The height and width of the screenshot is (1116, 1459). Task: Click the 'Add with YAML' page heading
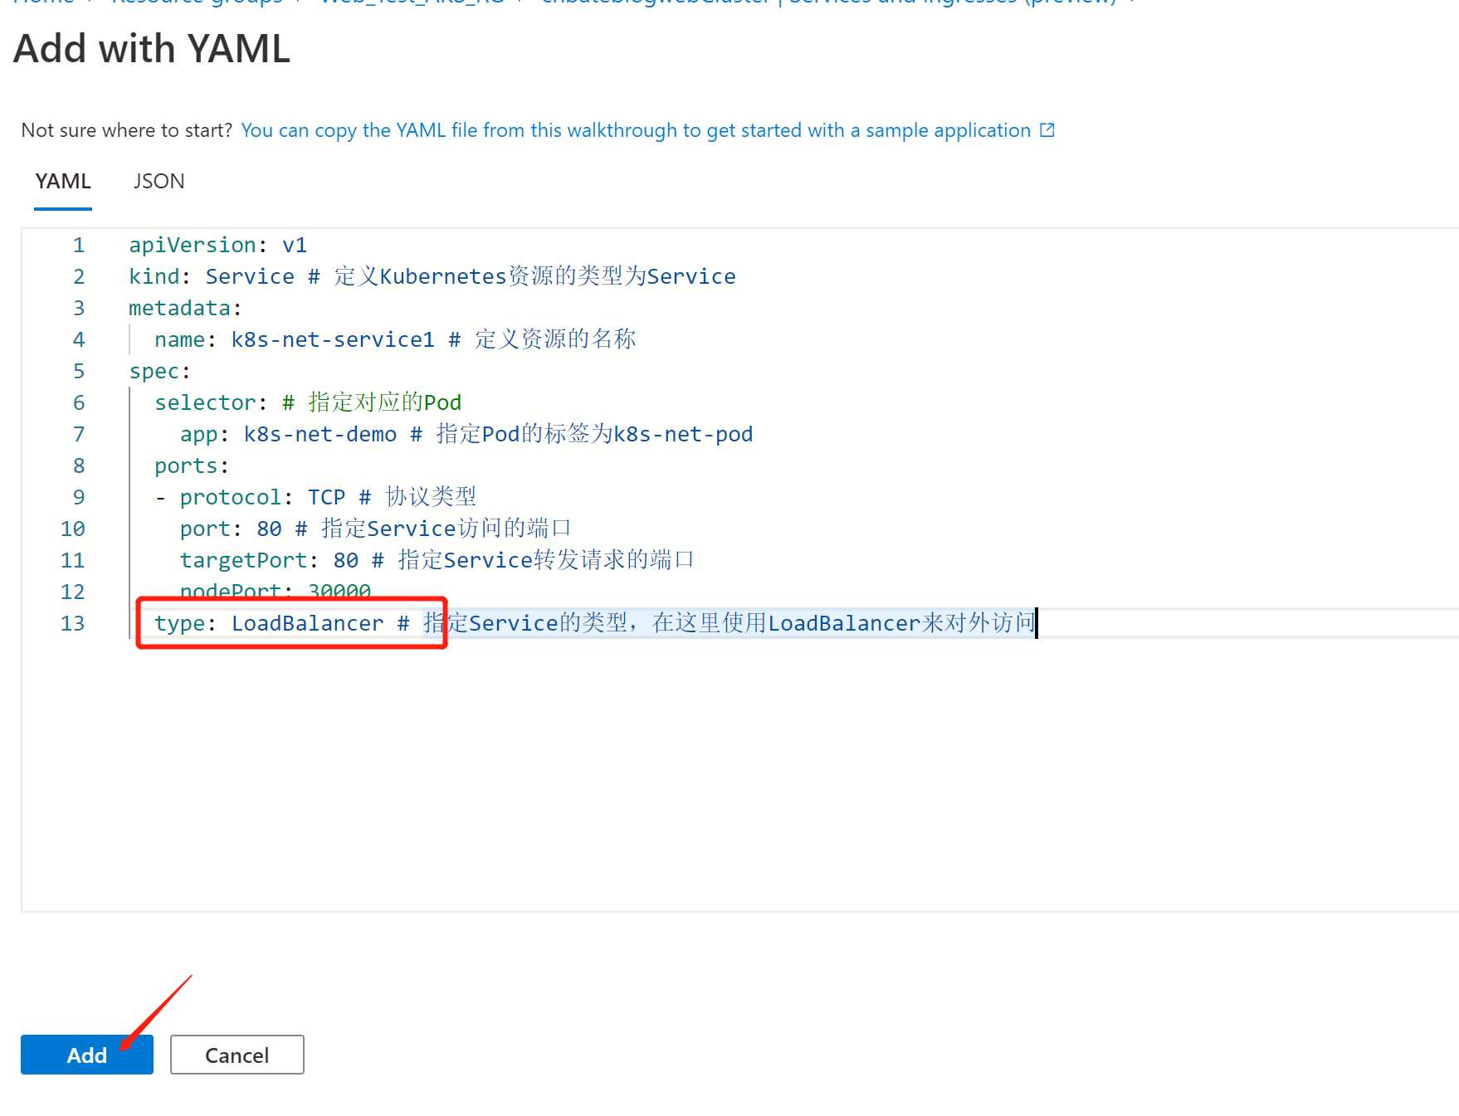point(152,48)
